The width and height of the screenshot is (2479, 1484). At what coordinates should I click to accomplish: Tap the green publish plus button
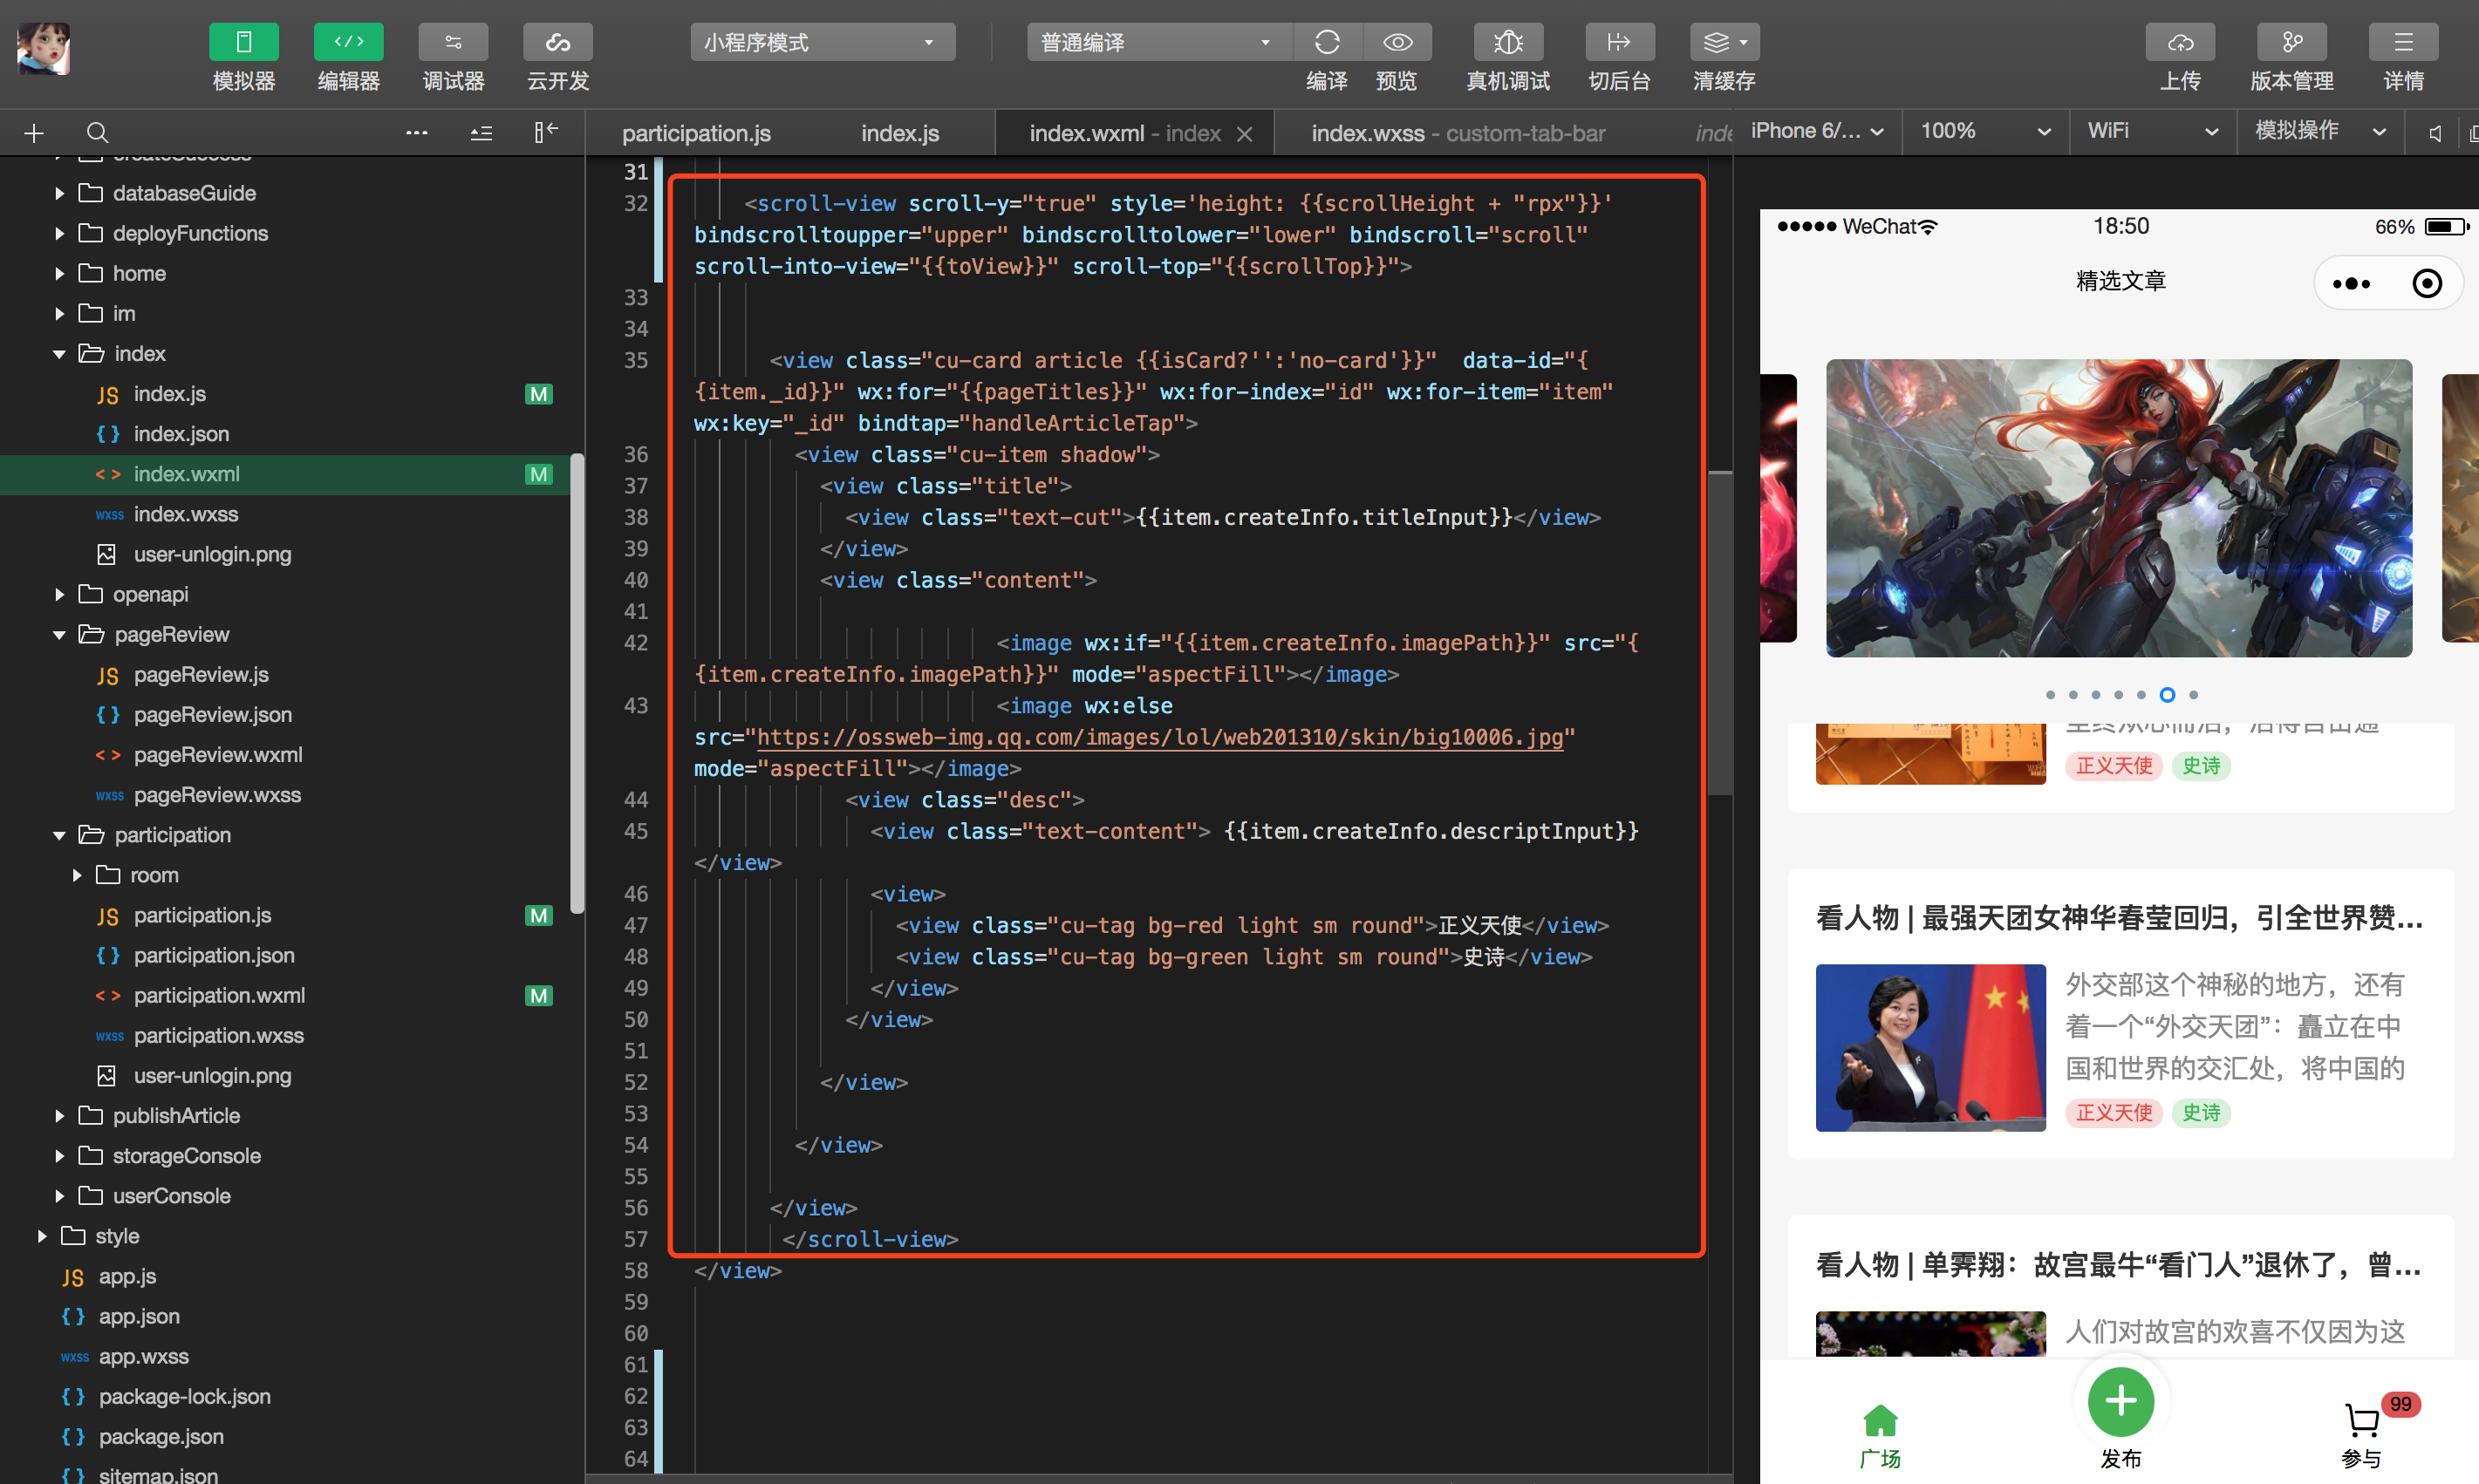click(x=2120, y=1400)
